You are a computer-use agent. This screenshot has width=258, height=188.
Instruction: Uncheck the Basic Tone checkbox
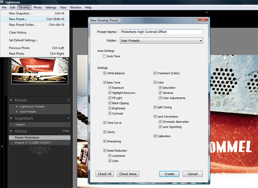[x=104, y=82]
